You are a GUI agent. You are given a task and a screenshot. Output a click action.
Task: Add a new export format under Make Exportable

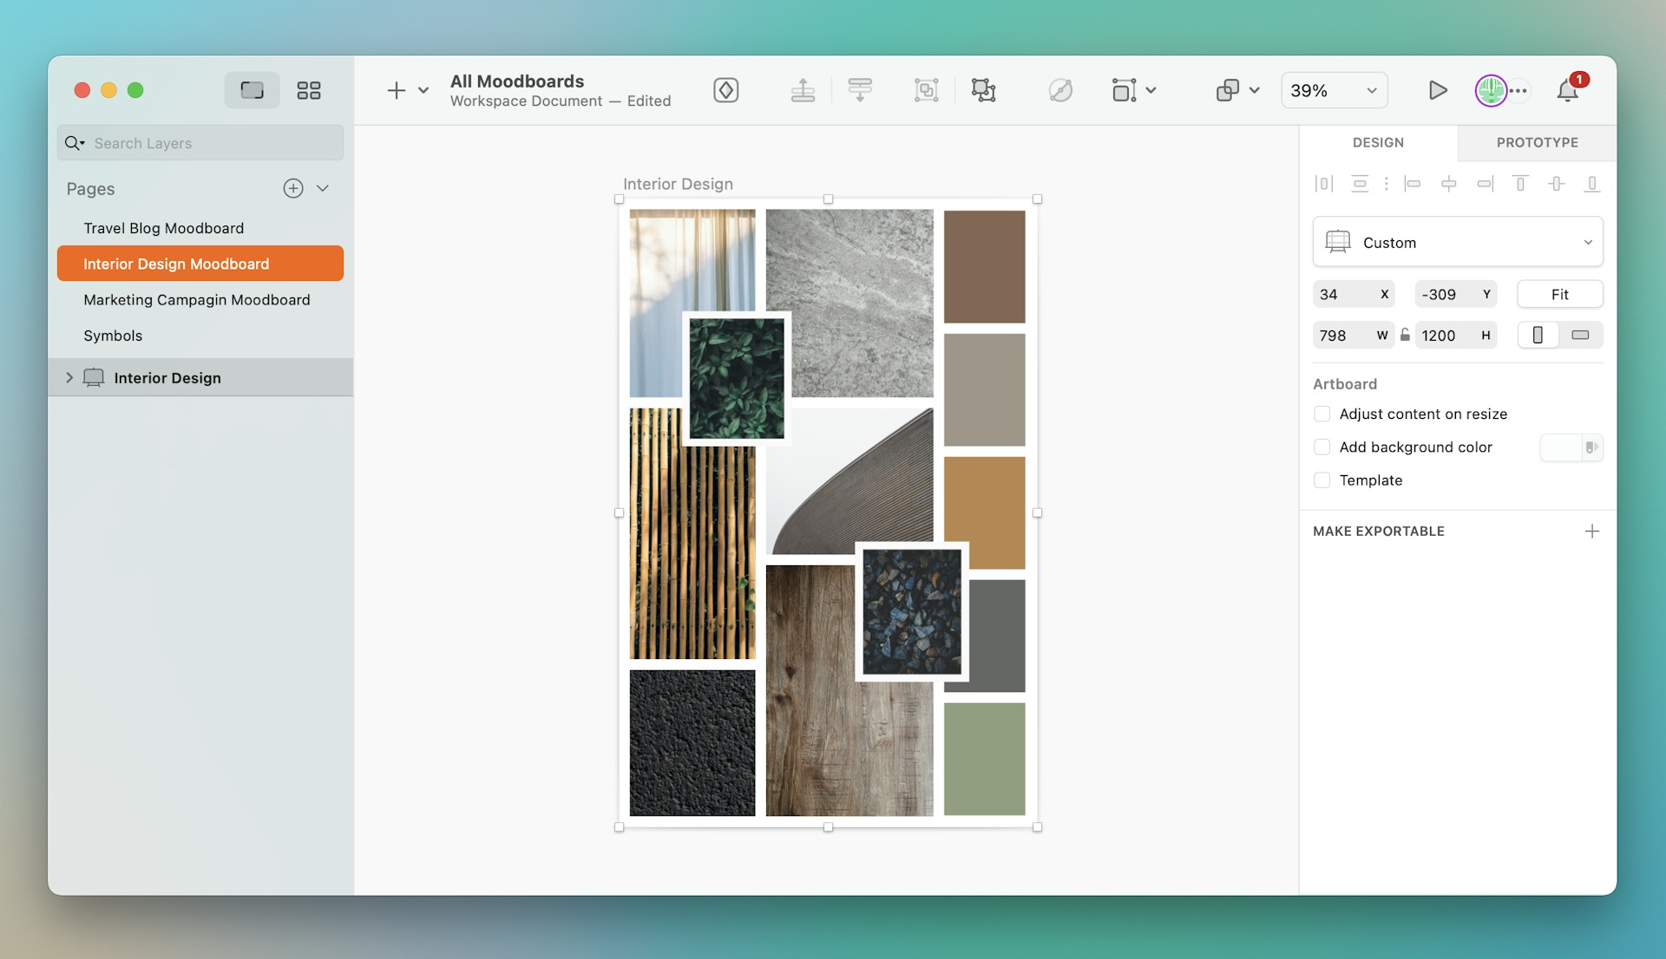point(1593,531)
